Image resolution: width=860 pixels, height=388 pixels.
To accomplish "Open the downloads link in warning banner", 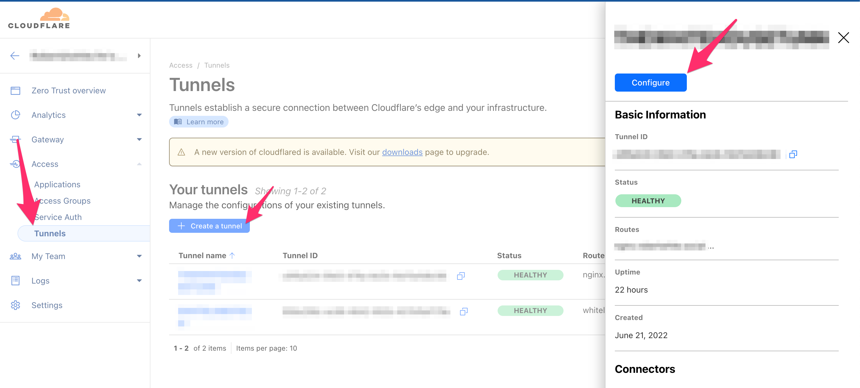I will tap(402, 152).
